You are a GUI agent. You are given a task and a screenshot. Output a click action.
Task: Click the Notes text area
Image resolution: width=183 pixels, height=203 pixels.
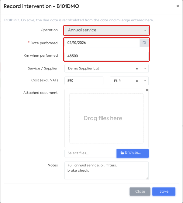[106, 171]
